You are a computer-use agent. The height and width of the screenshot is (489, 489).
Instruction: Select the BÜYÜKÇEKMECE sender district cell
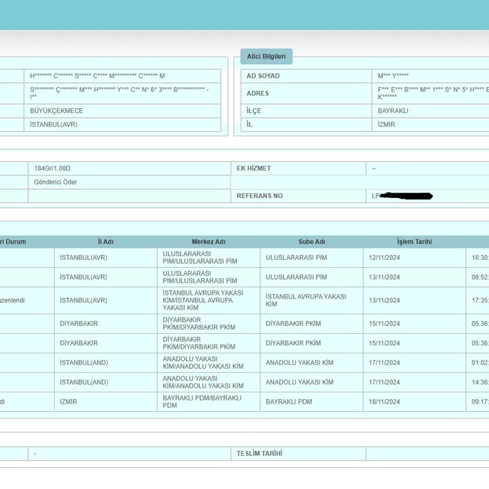pyautogui.click(x=122, y=111)
